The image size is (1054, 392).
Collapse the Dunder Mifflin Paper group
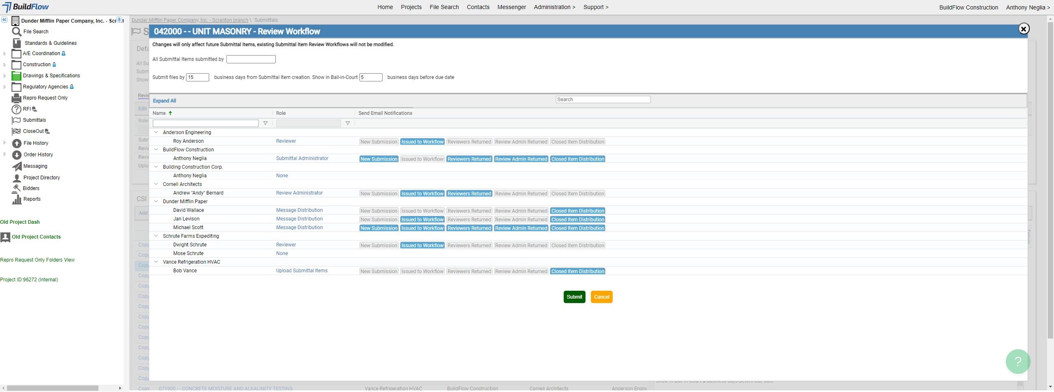[156, 202]
